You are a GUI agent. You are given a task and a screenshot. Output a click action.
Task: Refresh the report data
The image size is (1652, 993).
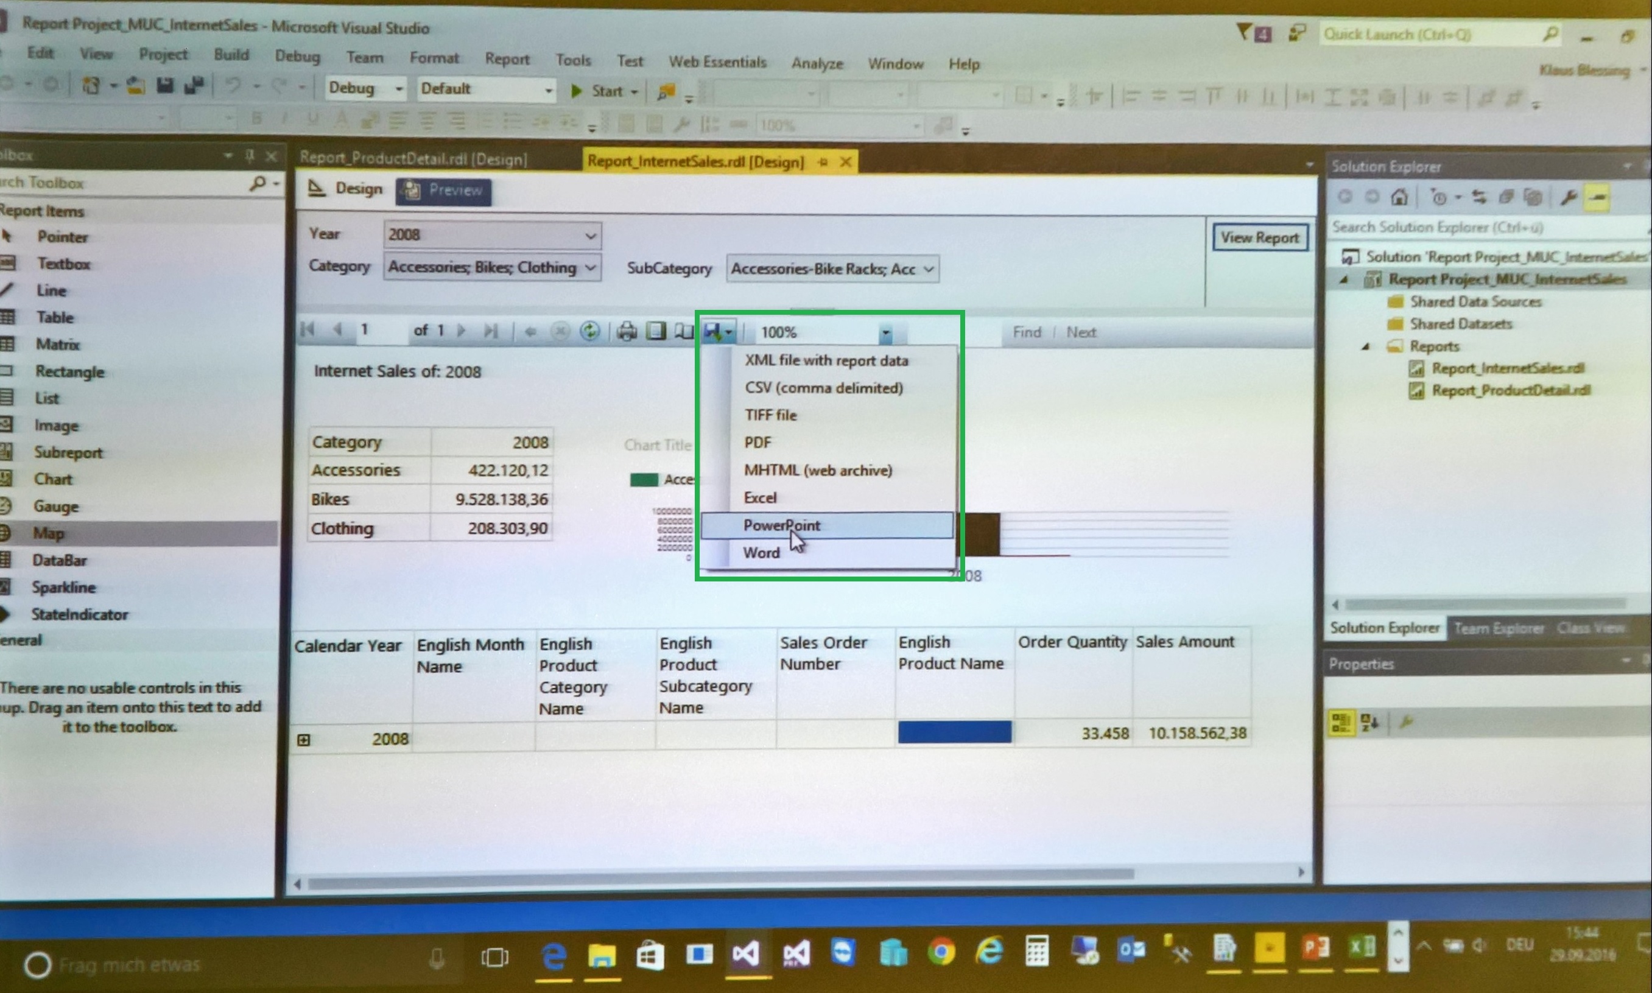590,331
